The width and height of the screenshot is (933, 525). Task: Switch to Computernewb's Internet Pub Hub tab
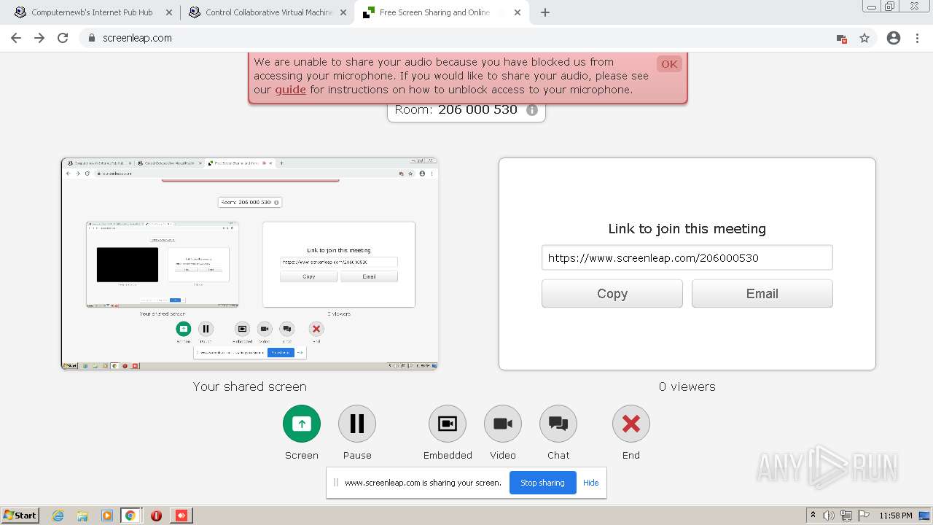[91, 12]
